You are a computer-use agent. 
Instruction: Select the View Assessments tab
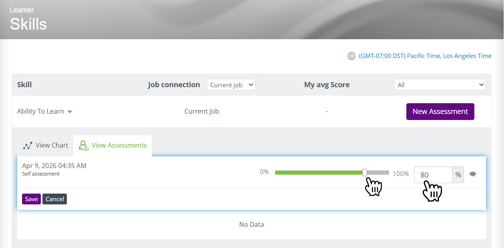[x=112, y=146]
